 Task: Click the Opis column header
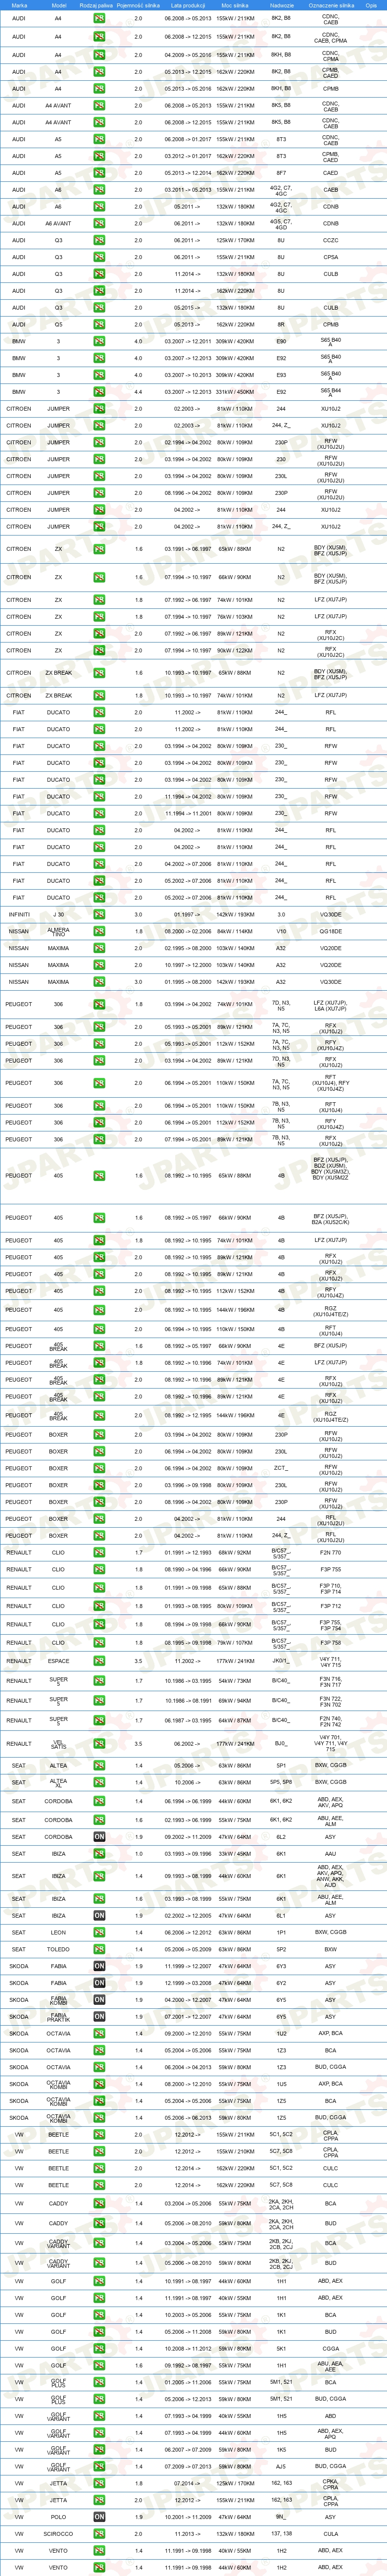371,5
